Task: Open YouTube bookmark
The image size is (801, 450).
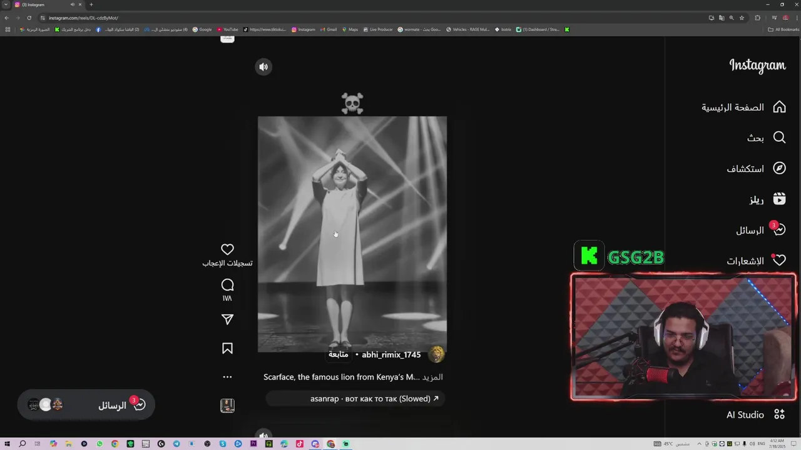Action: 228,29
